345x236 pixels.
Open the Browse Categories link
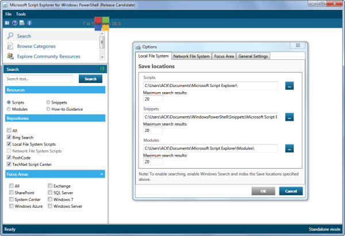click(x=36, y=46)
